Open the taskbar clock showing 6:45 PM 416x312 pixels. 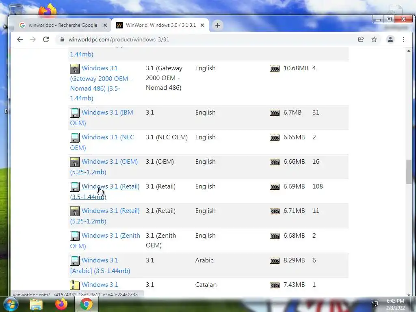(395, 304)
